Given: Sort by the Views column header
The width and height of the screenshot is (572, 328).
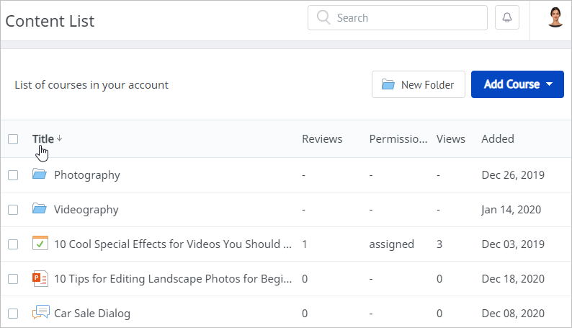Looking at the screenshot, I should [451, 138].
